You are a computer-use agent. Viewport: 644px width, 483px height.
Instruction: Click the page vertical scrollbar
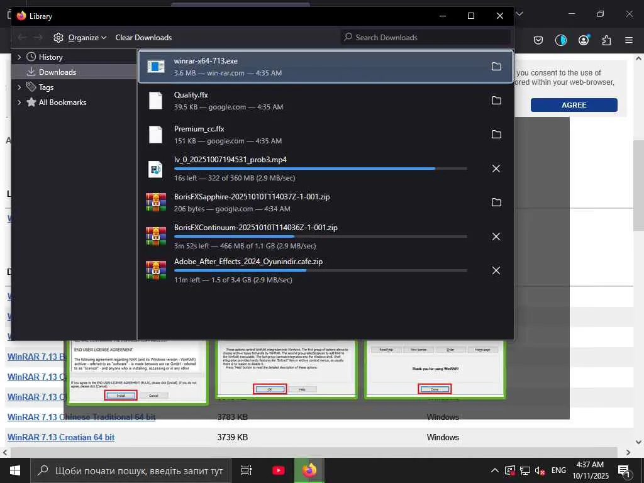click(639, 185)
